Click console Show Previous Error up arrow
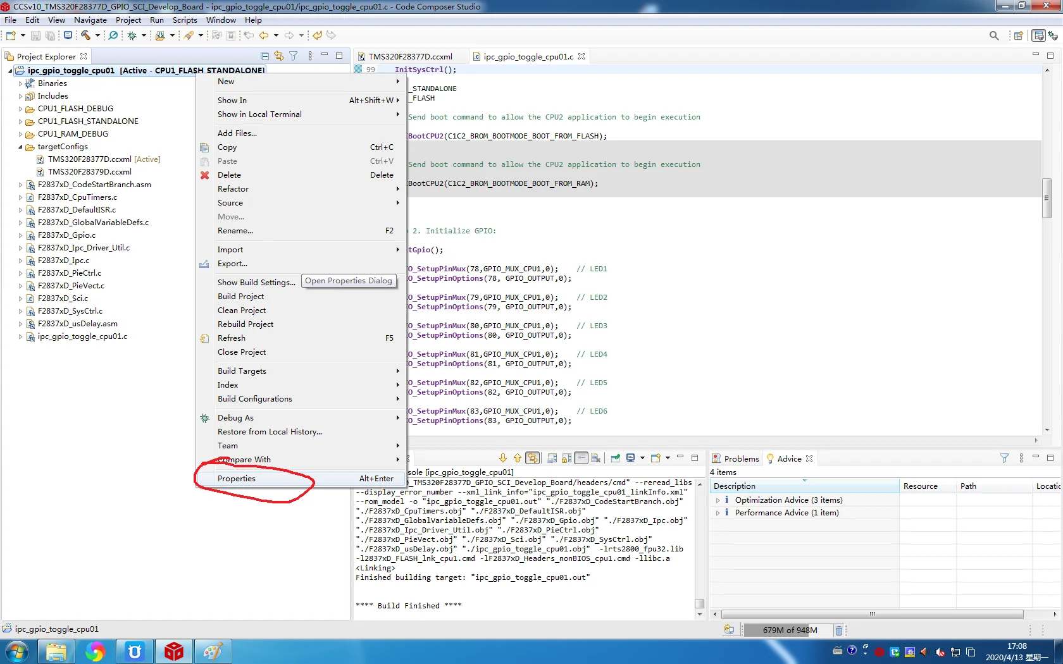Image resolution: width=1063 pixels, height=664 pixels. click(x=518, y=458)
